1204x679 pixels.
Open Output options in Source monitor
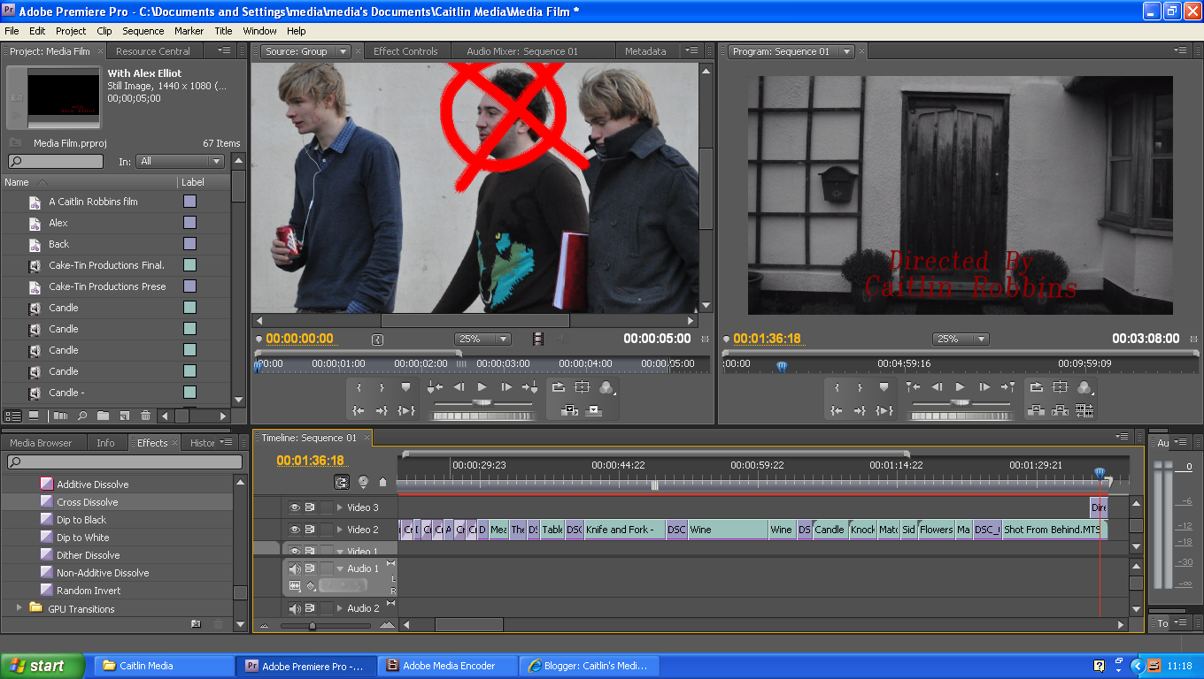point(606,387)
